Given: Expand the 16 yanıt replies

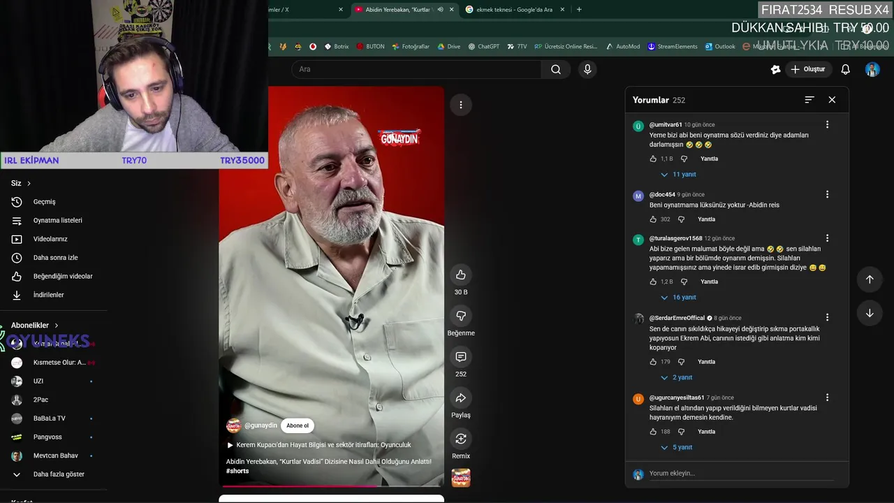Looking at the screenshot, I should 678,298.
